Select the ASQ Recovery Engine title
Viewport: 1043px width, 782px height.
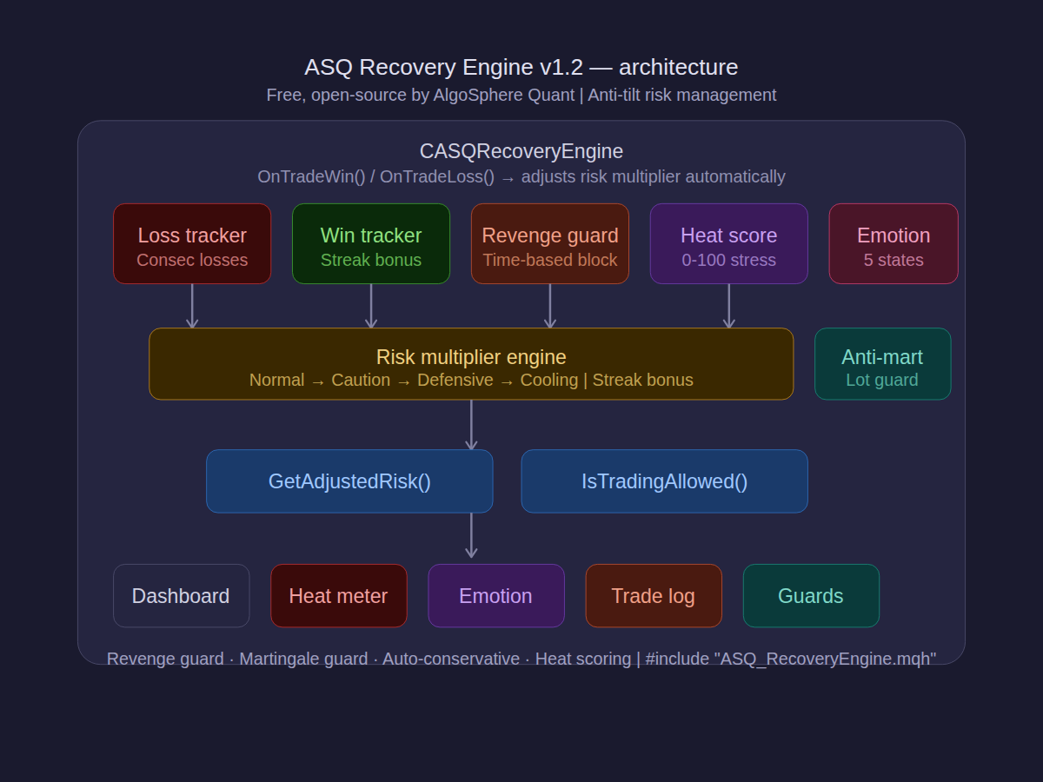click(521, 67)
